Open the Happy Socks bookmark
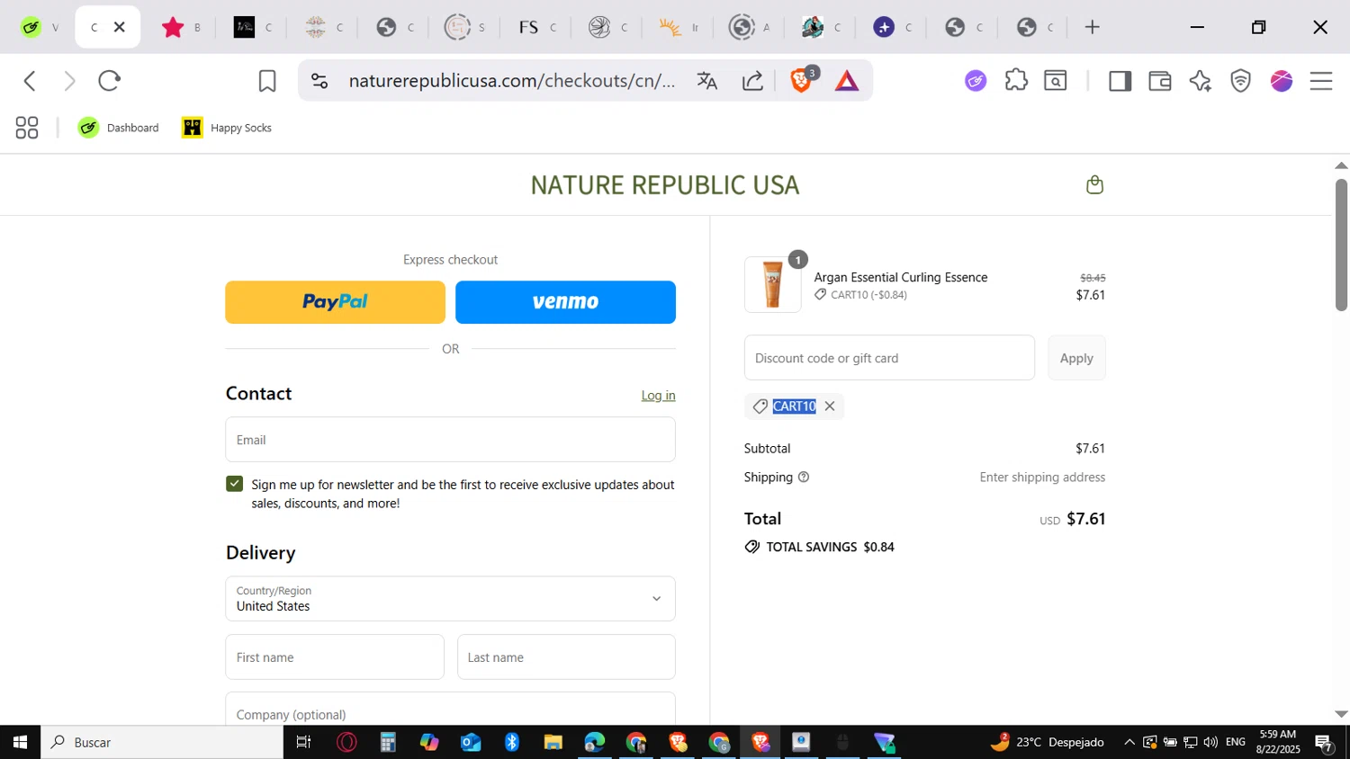 (227, 128)
